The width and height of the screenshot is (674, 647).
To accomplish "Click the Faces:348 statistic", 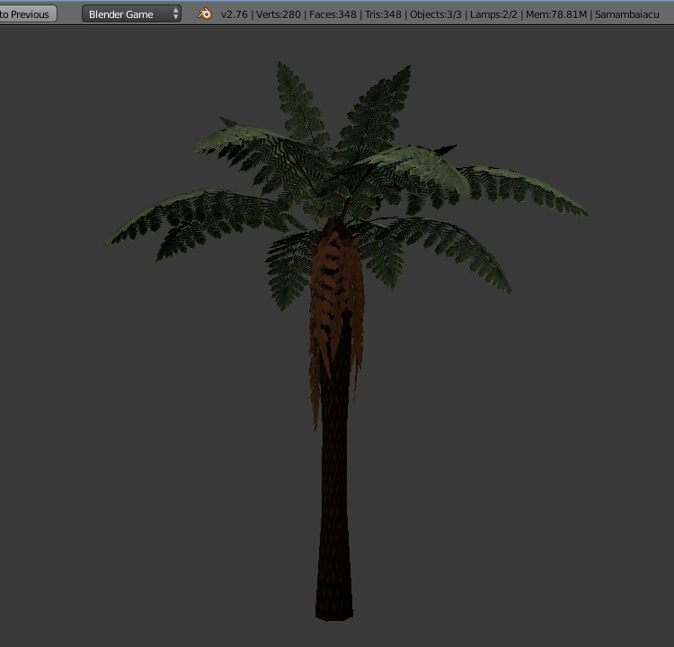I will (333, 14).
